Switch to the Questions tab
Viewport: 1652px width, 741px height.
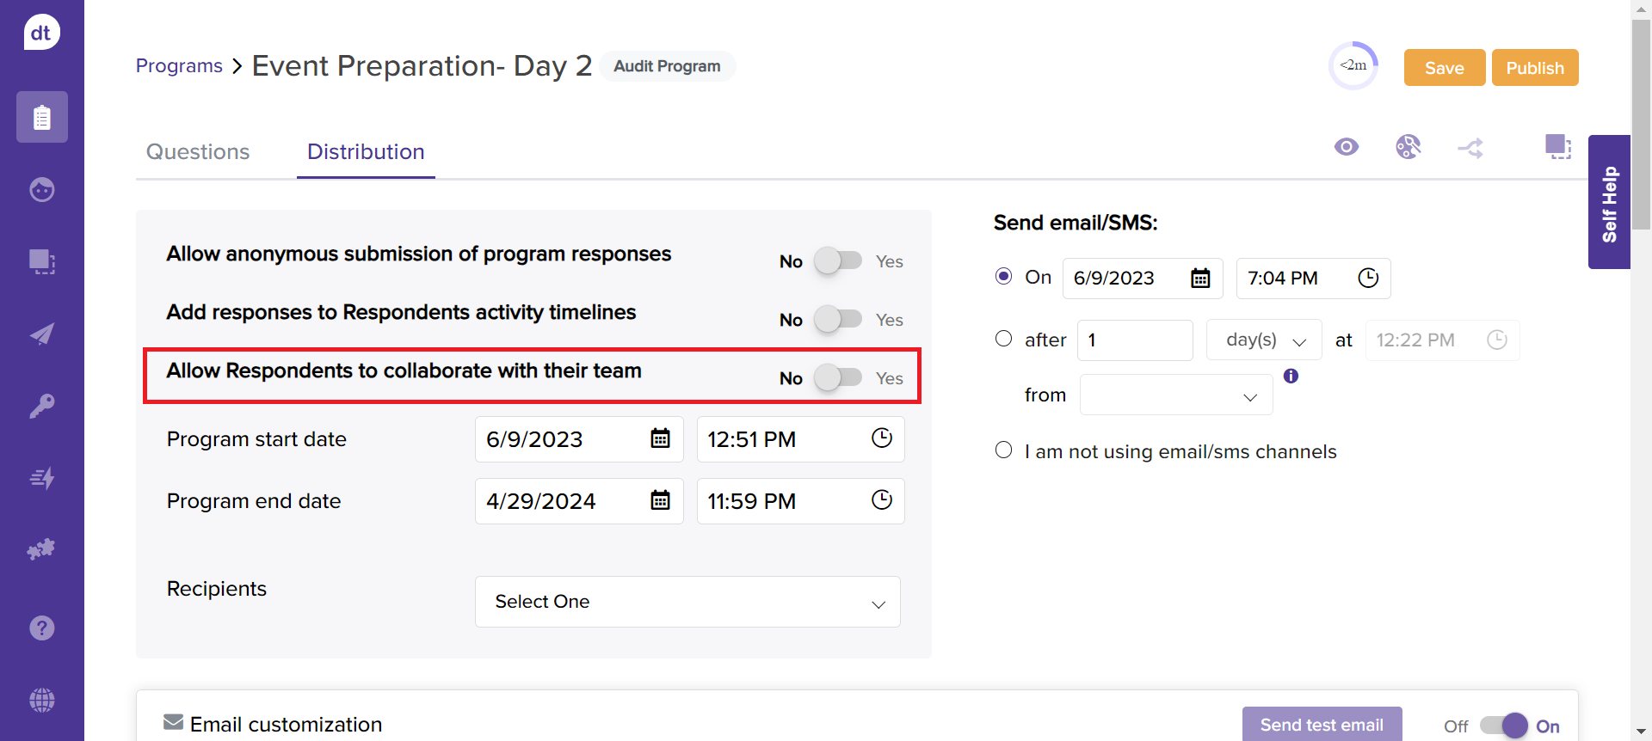coord(198,152)
